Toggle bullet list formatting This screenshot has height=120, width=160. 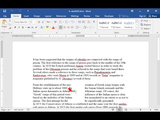pos(61,22)
